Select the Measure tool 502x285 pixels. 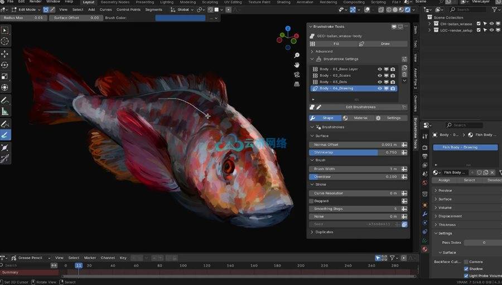tap(5, 111)
